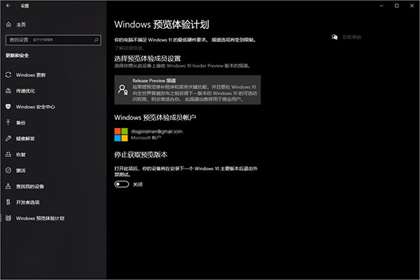
Task: Click the Windows 预览体验成员帐户 heading
Action: [155, 118]
